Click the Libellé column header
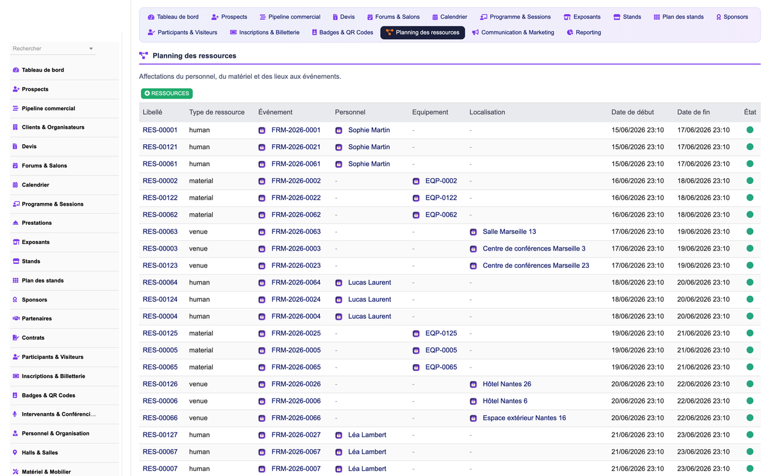This screenshot has width=769, height=476. pos(153,112)
